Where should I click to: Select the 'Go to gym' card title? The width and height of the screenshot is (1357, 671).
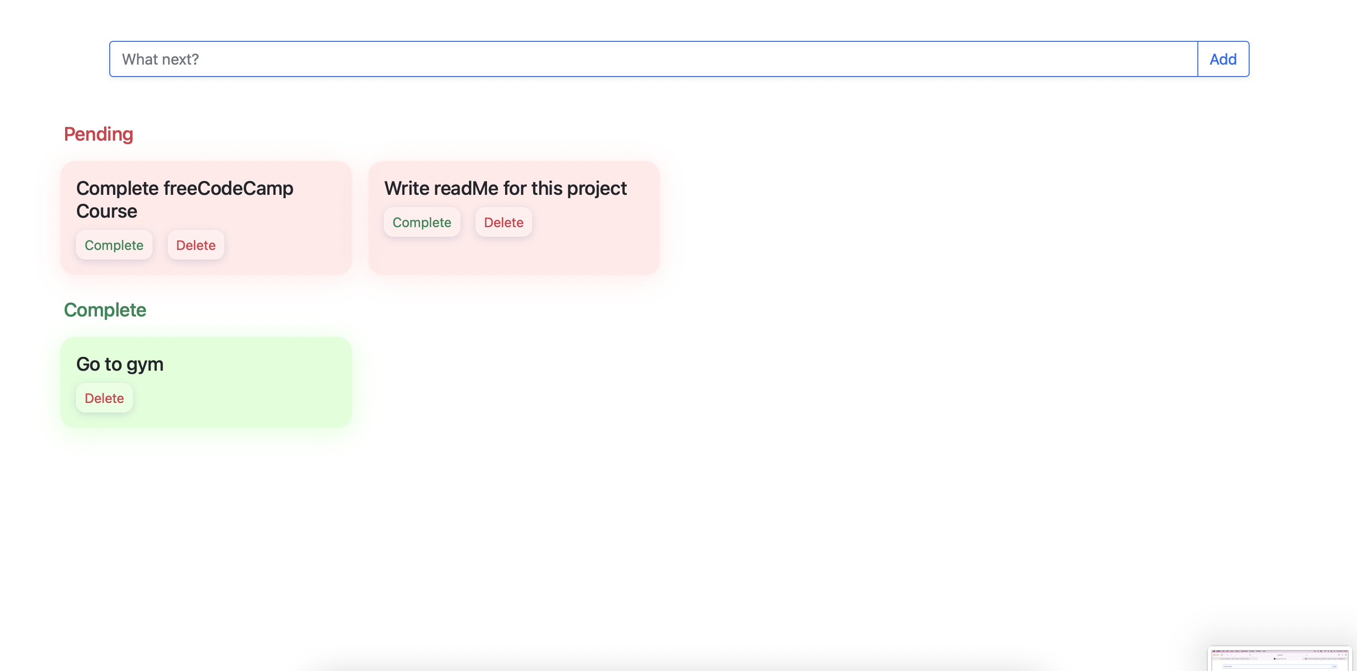pos(120,364)
